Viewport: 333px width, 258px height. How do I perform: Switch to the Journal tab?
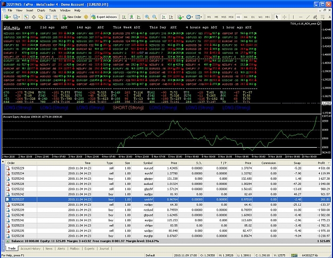tap(104, 248)
